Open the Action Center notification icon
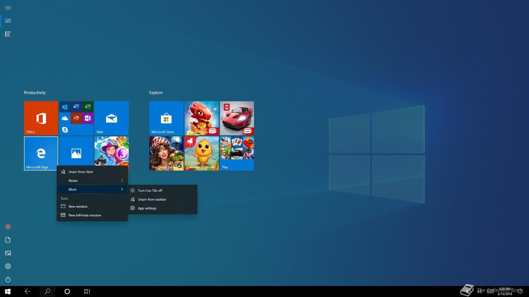The height and width of the screenshot is (297, 529). point(520,291)
